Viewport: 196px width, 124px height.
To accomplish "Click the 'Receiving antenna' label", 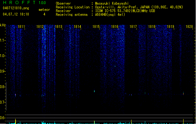I will pos(72,15).
